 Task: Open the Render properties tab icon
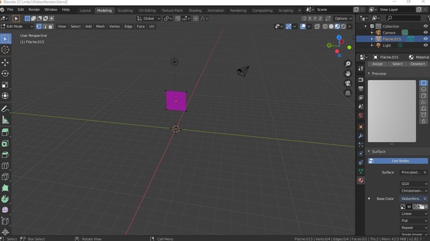[361, 80]
